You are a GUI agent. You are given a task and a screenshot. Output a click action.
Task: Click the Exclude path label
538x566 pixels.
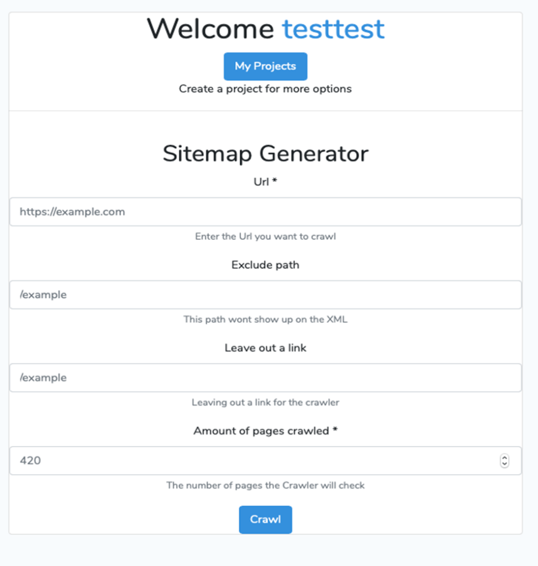click(x=265, y=265)
